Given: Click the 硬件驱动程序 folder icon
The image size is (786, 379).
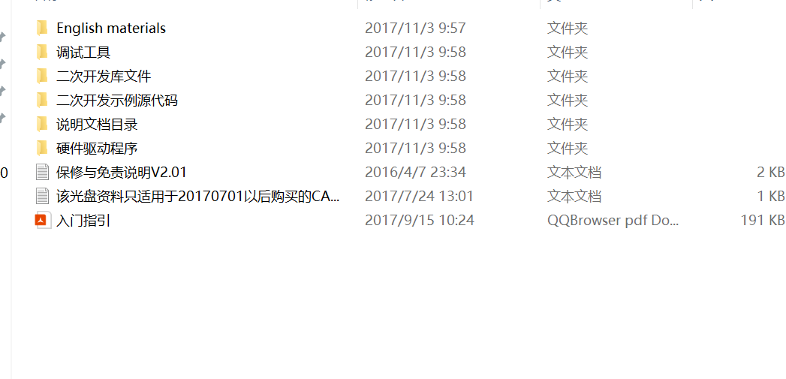Looking at the screenshot, I should (x=42, y=149).
